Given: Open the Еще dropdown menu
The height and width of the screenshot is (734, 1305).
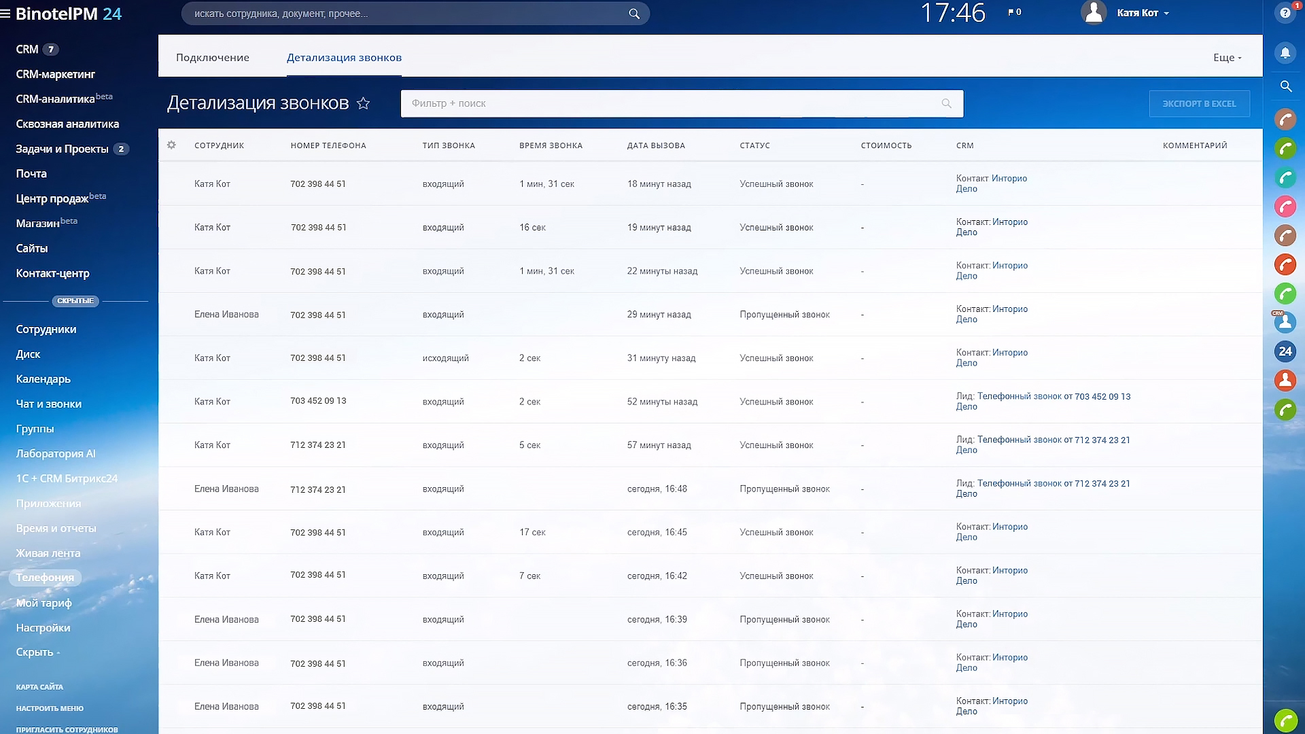Looking at the screenshot, I should click(1227, 58).
